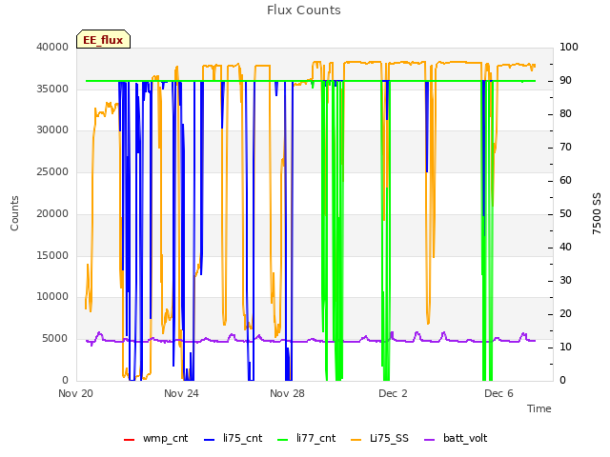Screen dimensions: 610x457
Task: Click the Time x-axis label
Action: pyautogui.click(x=539, y=408)
